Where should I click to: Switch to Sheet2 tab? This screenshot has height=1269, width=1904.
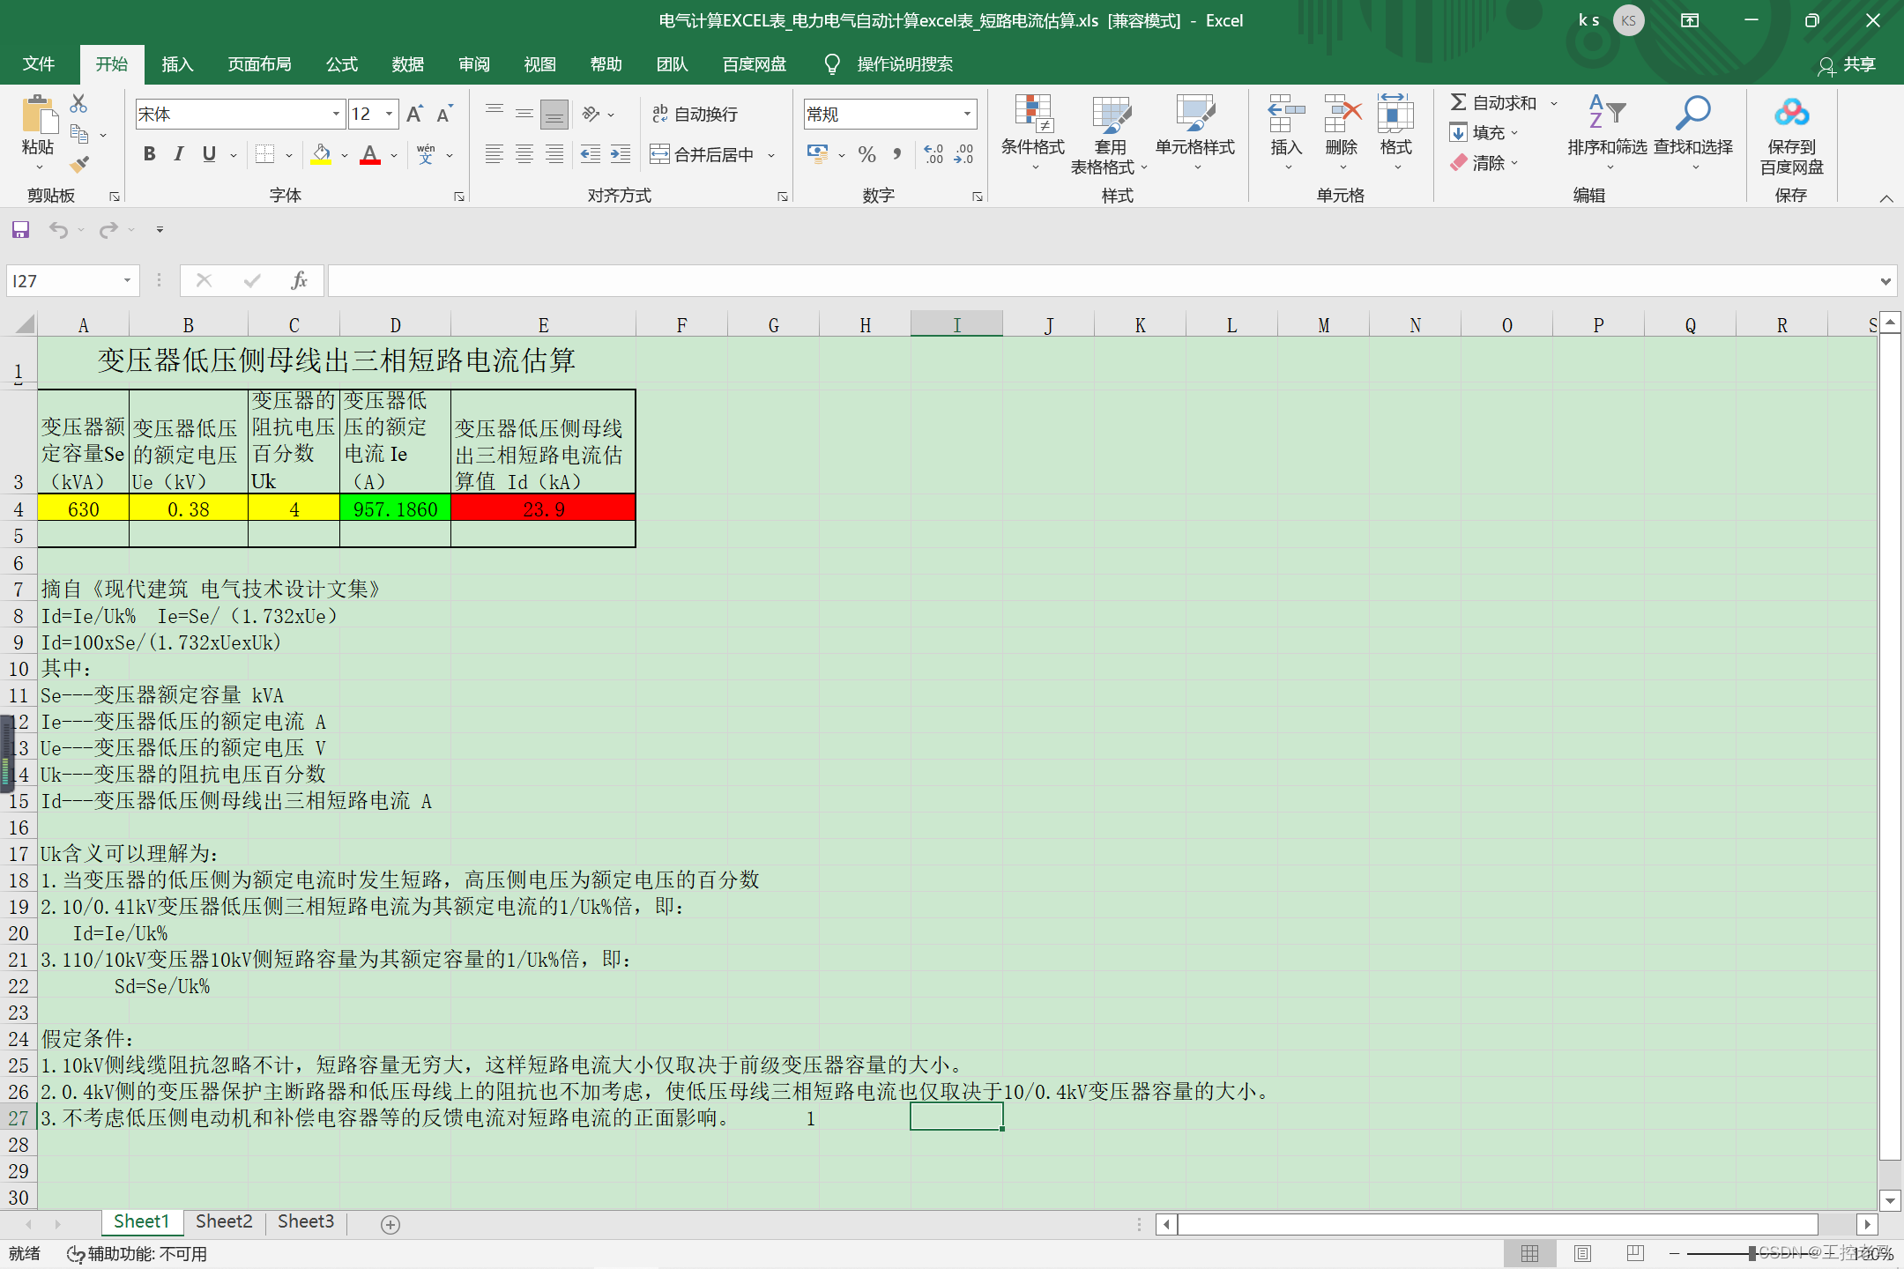click(x=224, y=1221)
